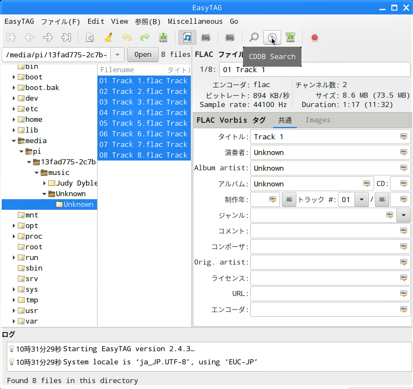This screenshot has width=413, height=389.
Task: Select file 08 Track 8.flac
Action: (144, 155)
